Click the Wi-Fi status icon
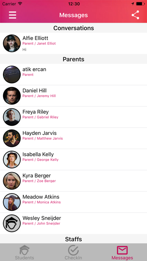This screenshot has width=147, height=261. tap(20, 4)
